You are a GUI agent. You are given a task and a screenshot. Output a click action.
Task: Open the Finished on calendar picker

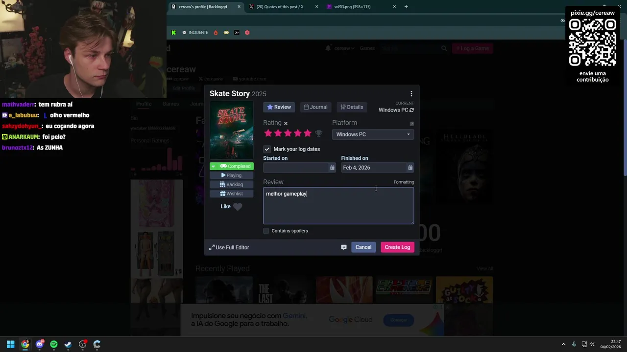(410, 168)
